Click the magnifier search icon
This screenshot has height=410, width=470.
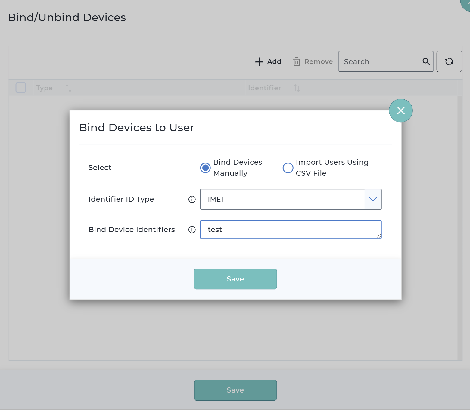click(x=426, y=62)
